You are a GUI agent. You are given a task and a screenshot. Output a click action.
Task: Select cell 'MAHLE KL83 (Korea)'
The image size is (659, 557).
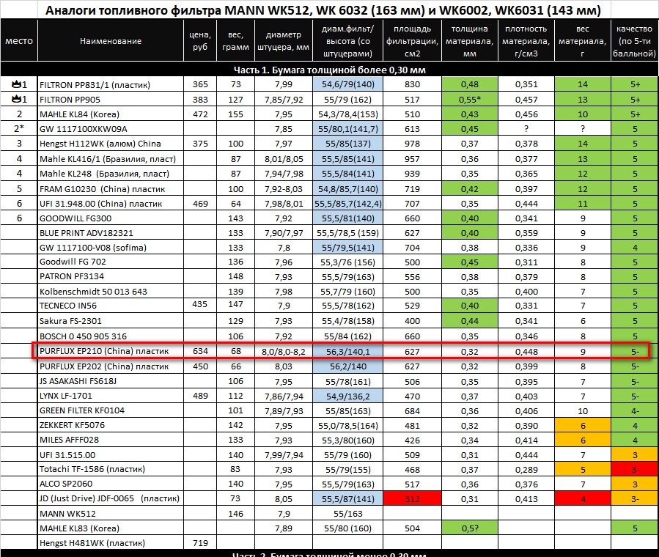click(111, 528)
